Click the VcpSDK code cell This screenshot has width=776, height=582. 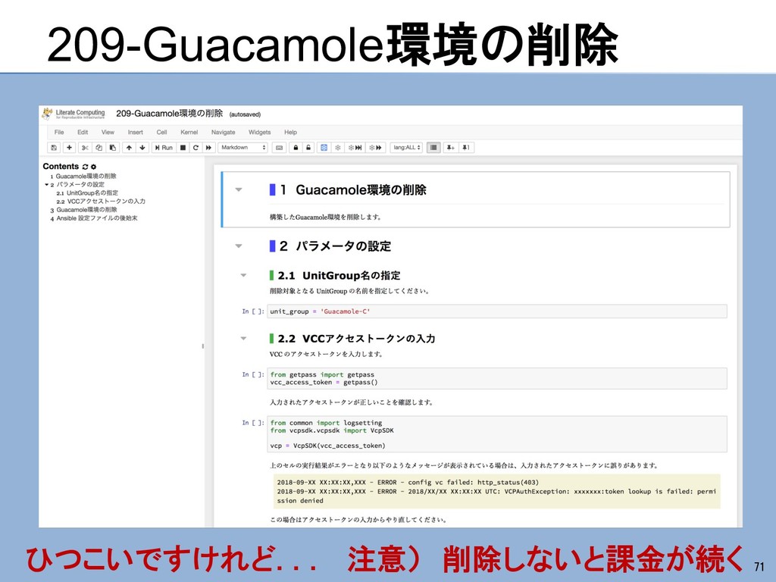497,434
